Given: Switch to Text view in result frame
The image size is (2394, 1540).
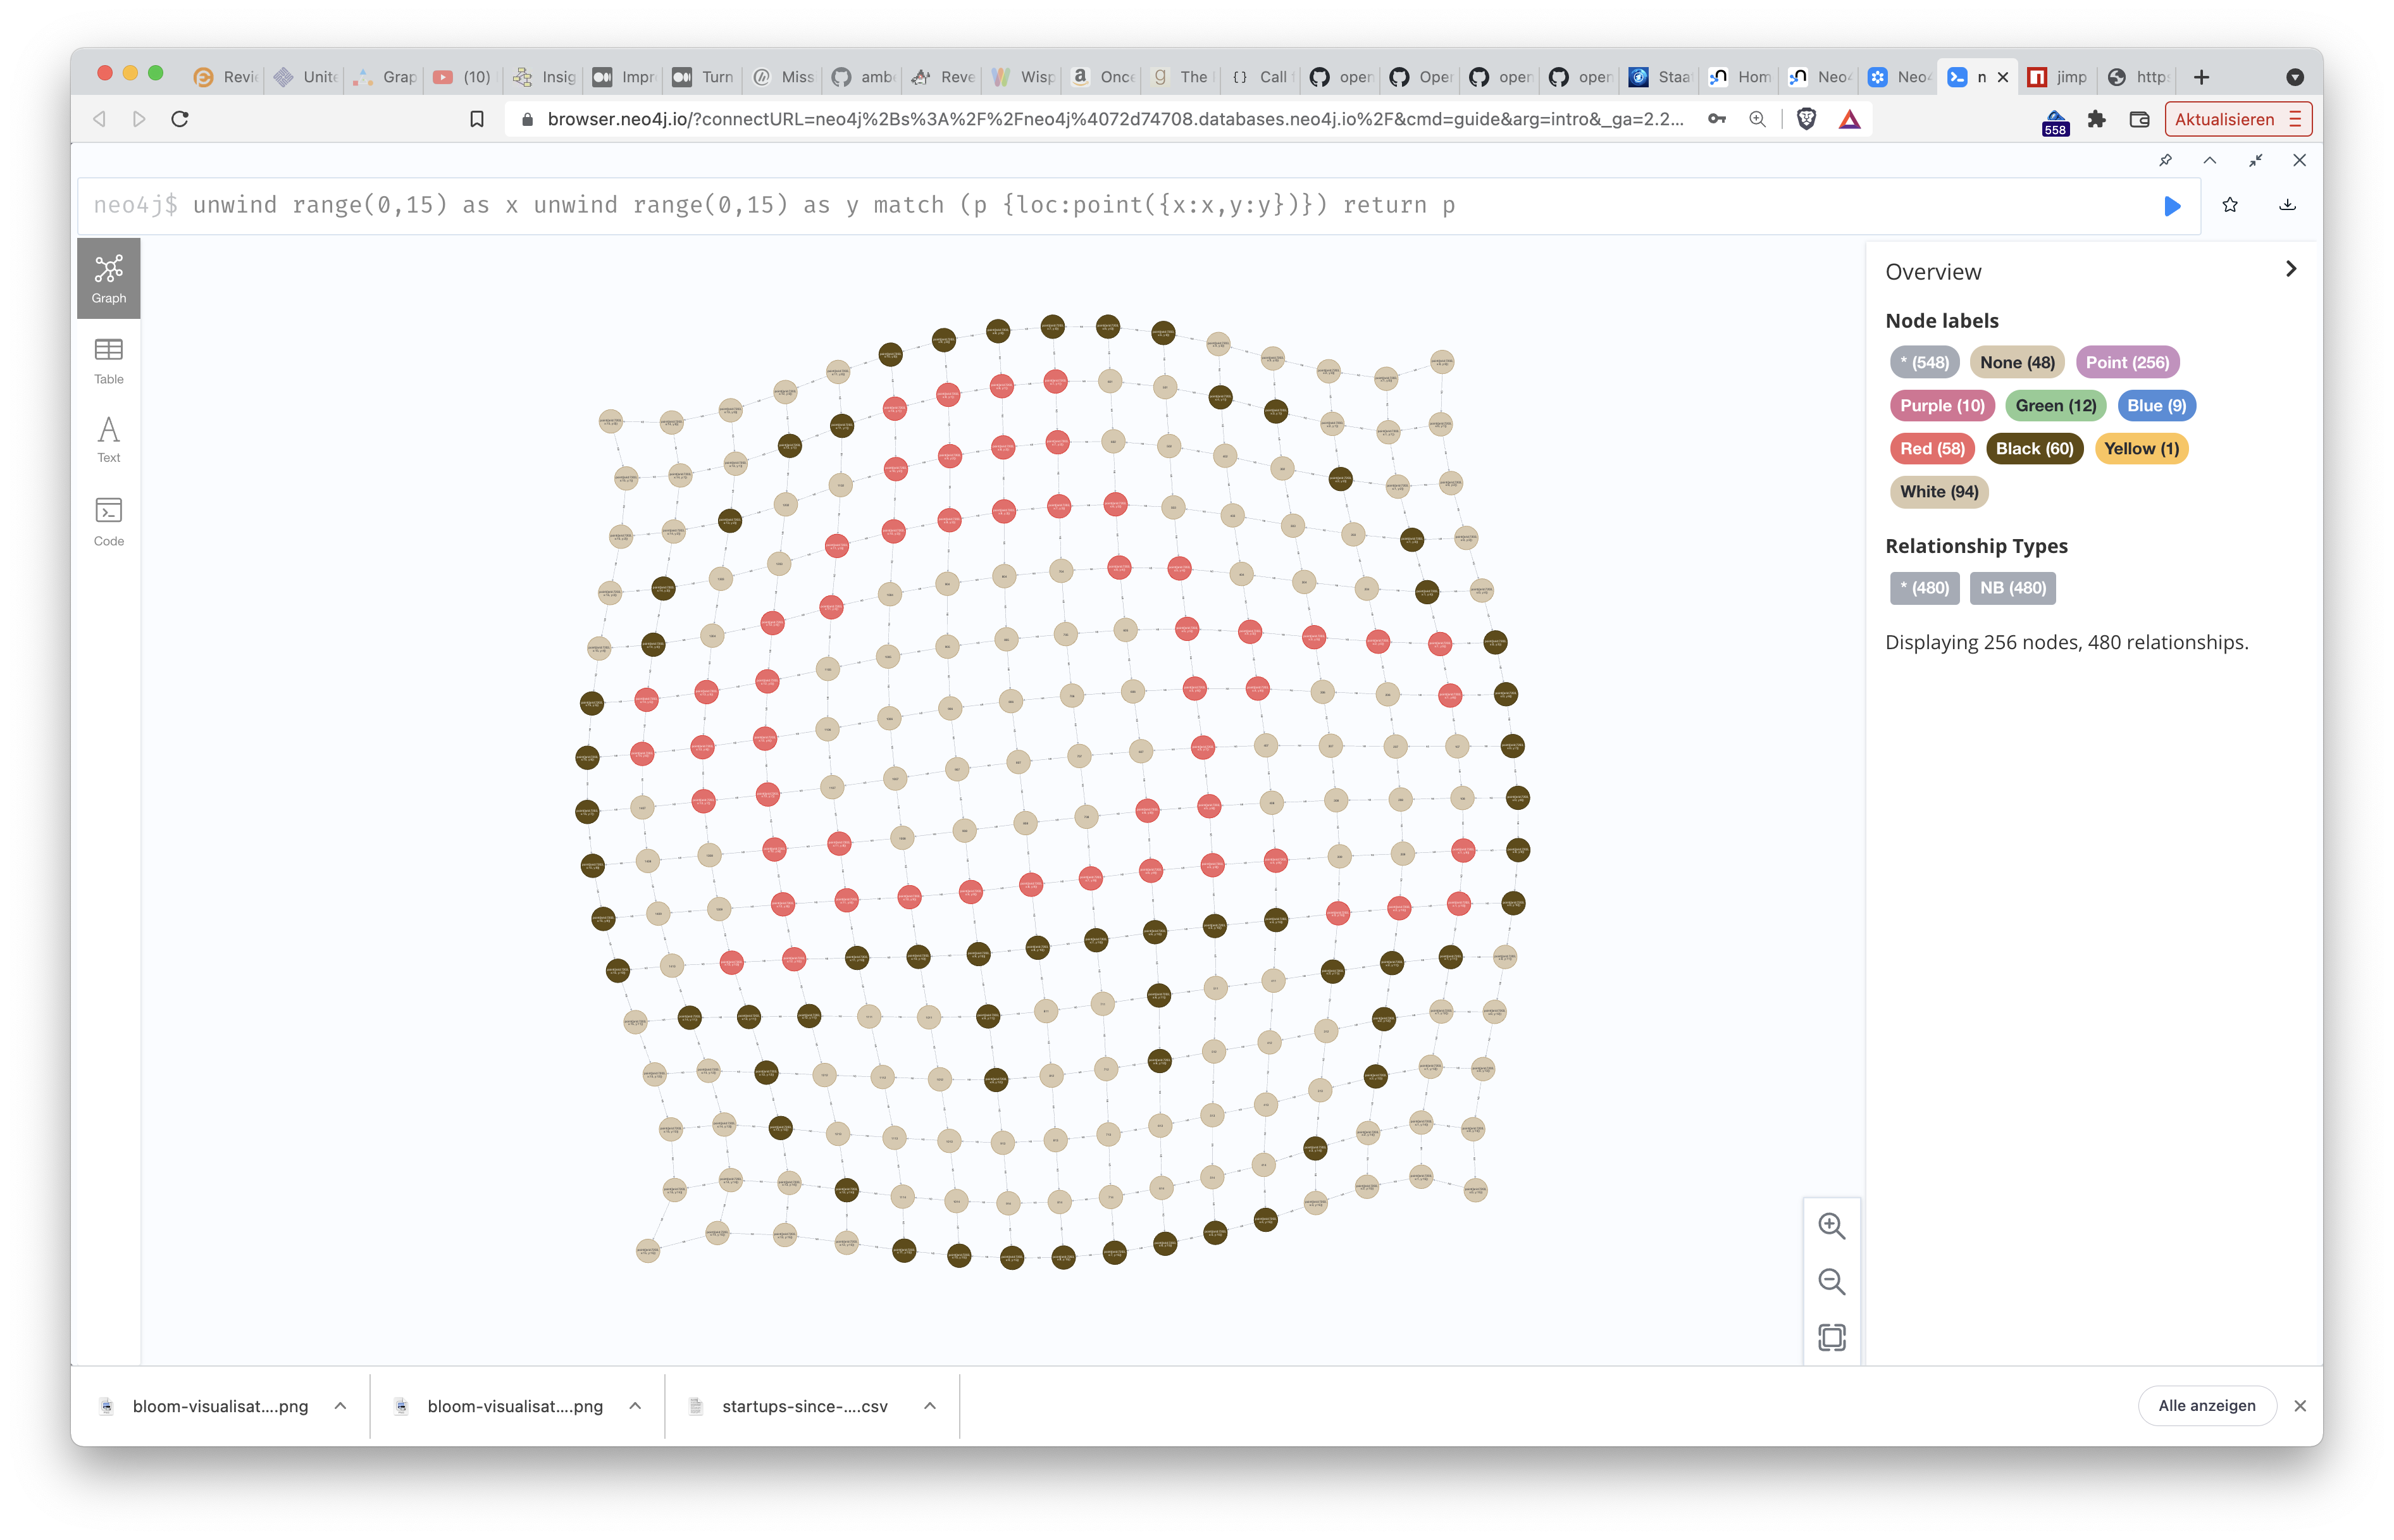Looking at the screenshot, I should (x=108, y=440).
